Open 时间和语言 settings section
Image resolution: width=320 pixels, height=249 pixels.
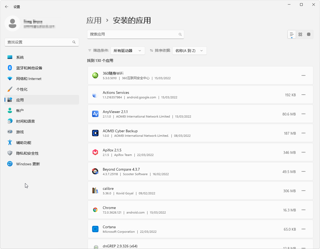click(x=42, y=121)
